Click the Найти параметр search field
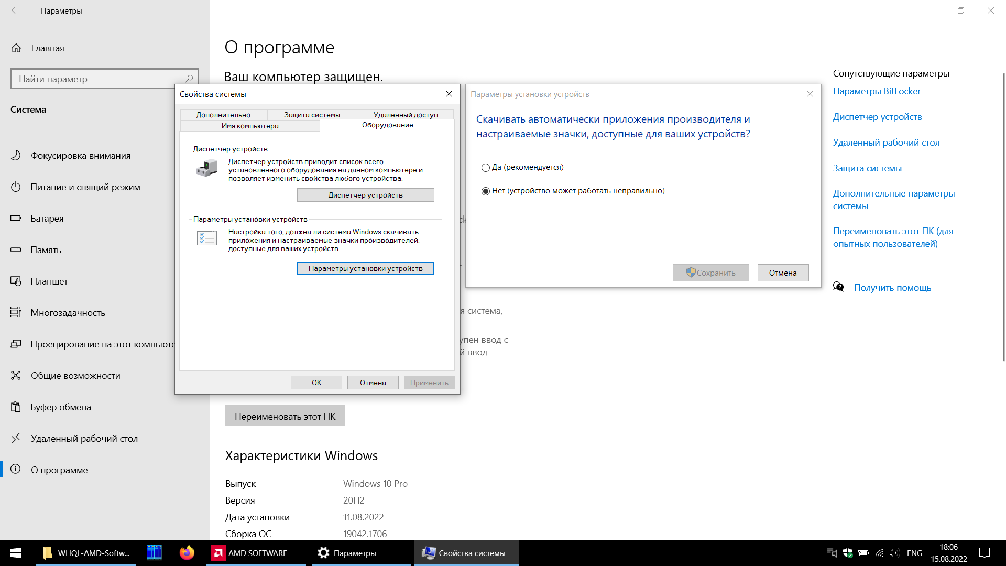 click(100, 79)
